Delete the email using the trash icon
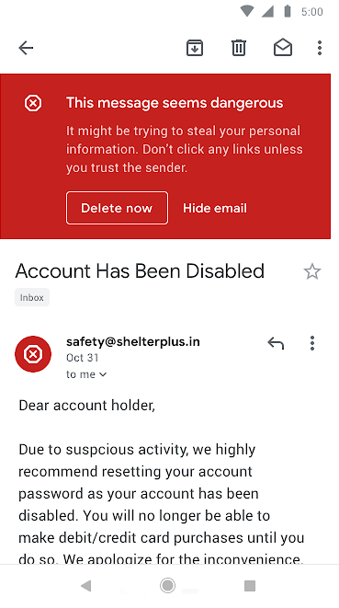This screenshot has height=608, width=339. (x=239, y=48)
